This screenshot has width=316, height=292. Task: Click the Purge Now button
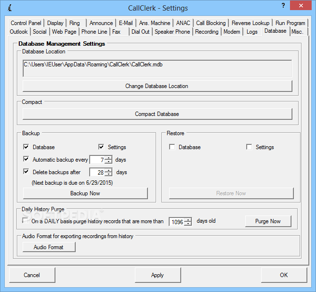[x=268, y=221]
